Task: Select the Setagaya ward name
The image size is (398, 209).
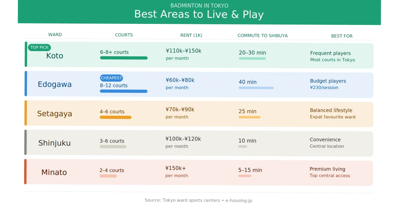Action: coord(54,114)
